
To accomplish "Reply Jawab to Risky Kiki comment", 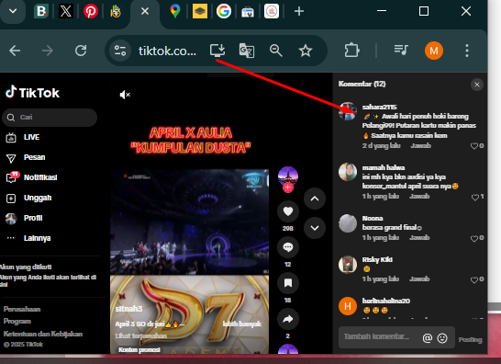I will (x=419, y=279).
